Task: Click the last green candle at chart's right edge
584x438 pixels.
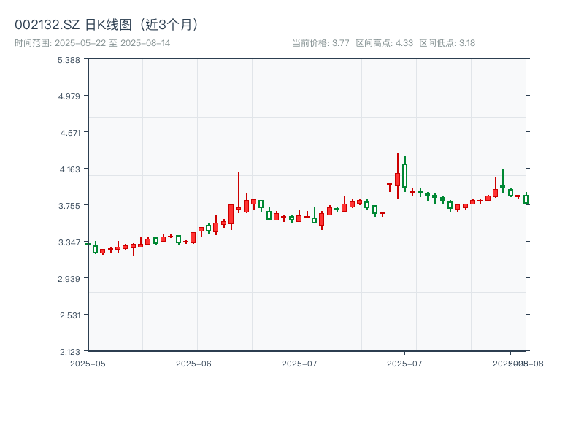Action: 526,199
